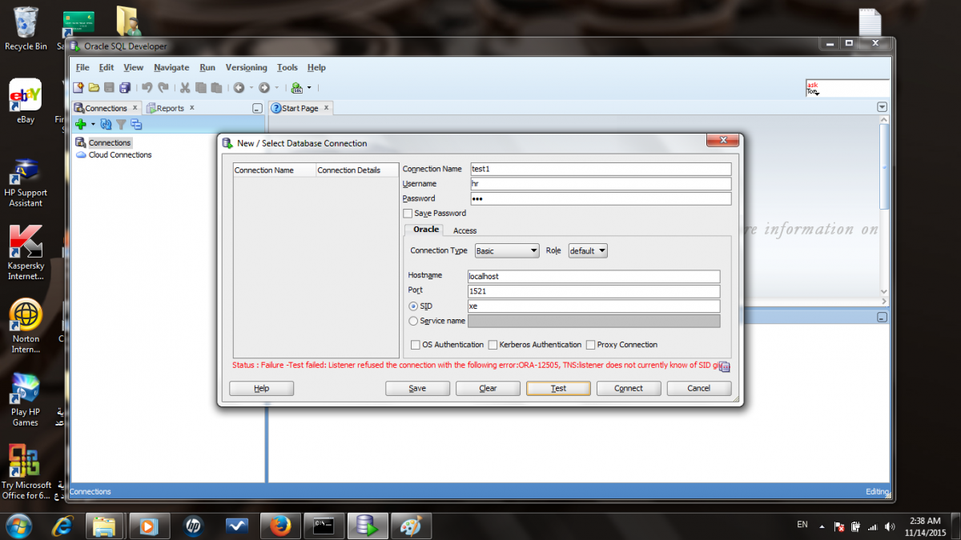Image resolution: width=961 pixels, height=540 pixels.
Task: Tick the Proxy Connection checkbox
Action: tap(590, 345)
